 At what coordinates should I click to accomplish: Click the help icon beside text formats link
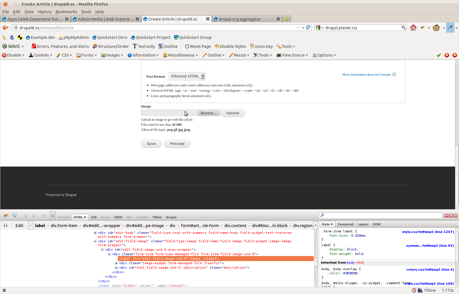tap(394, 74)
